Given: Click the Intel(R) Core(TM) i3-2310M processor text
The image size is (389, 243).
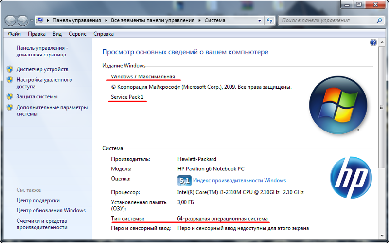Looking at the screenshot, I should coord(240,192).
